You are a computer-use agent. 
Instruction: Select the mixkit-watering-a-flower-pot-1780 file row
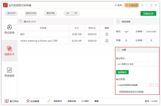click(x=66, y=41)
